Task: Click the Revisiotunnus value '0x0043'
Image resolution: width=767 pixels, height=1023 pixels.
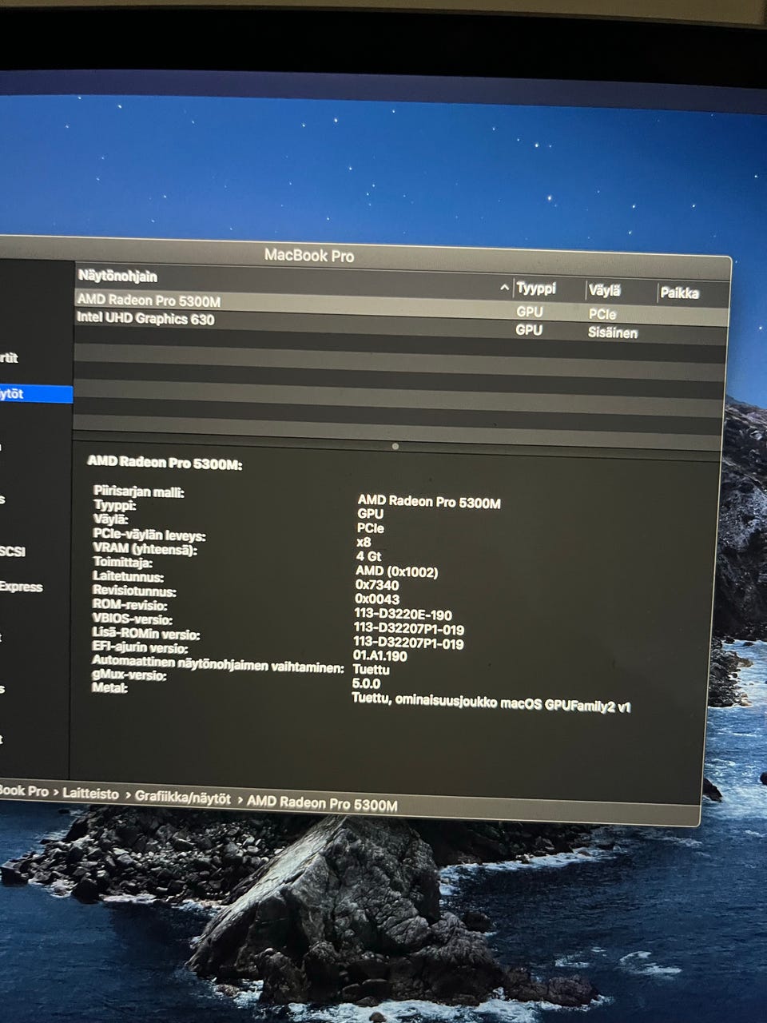Action: (x=377, y=599)
